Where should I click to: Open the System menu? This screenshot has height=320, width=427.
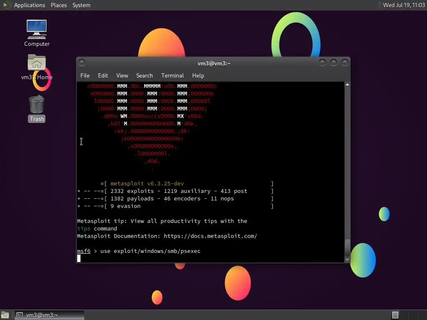[x=81, y=5]
